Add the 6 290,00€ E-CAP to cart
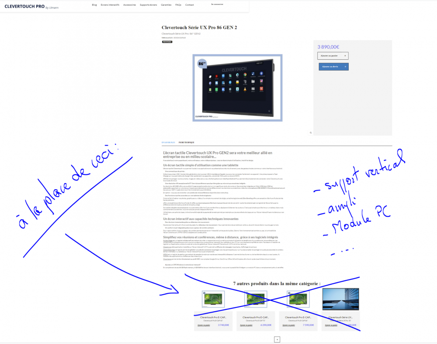The height and width of the screenshot is (344, 437). 246,325
